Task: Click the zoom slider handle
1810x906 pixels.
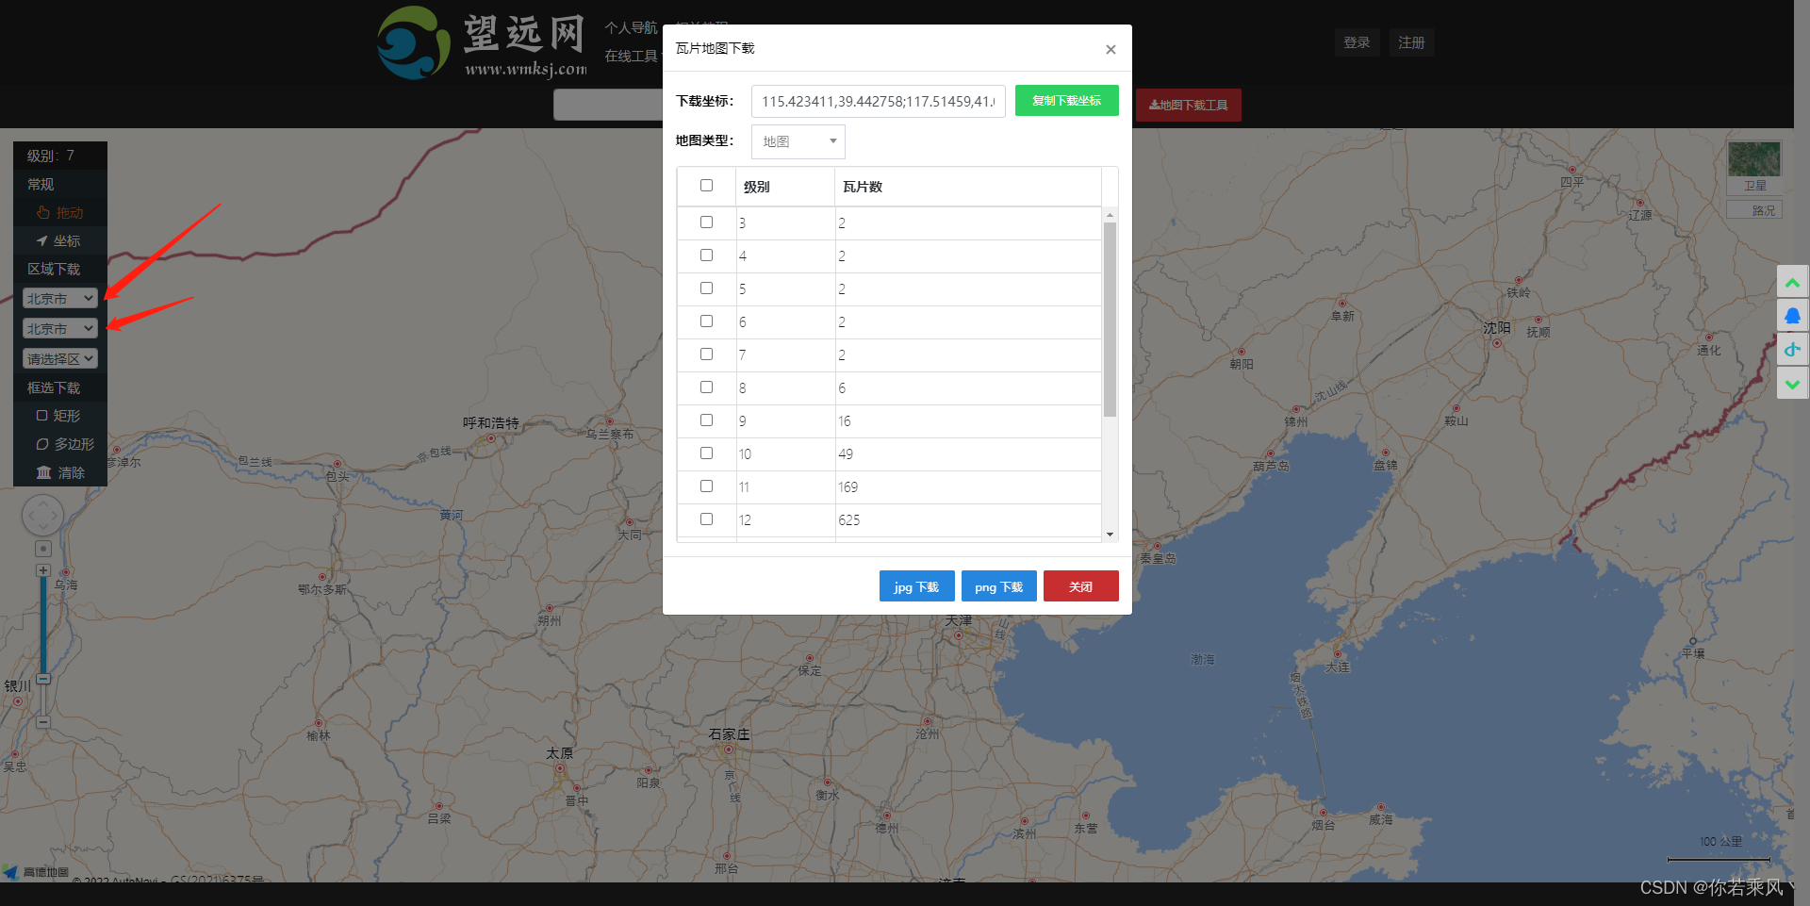Action: click(x=43, y=679)
